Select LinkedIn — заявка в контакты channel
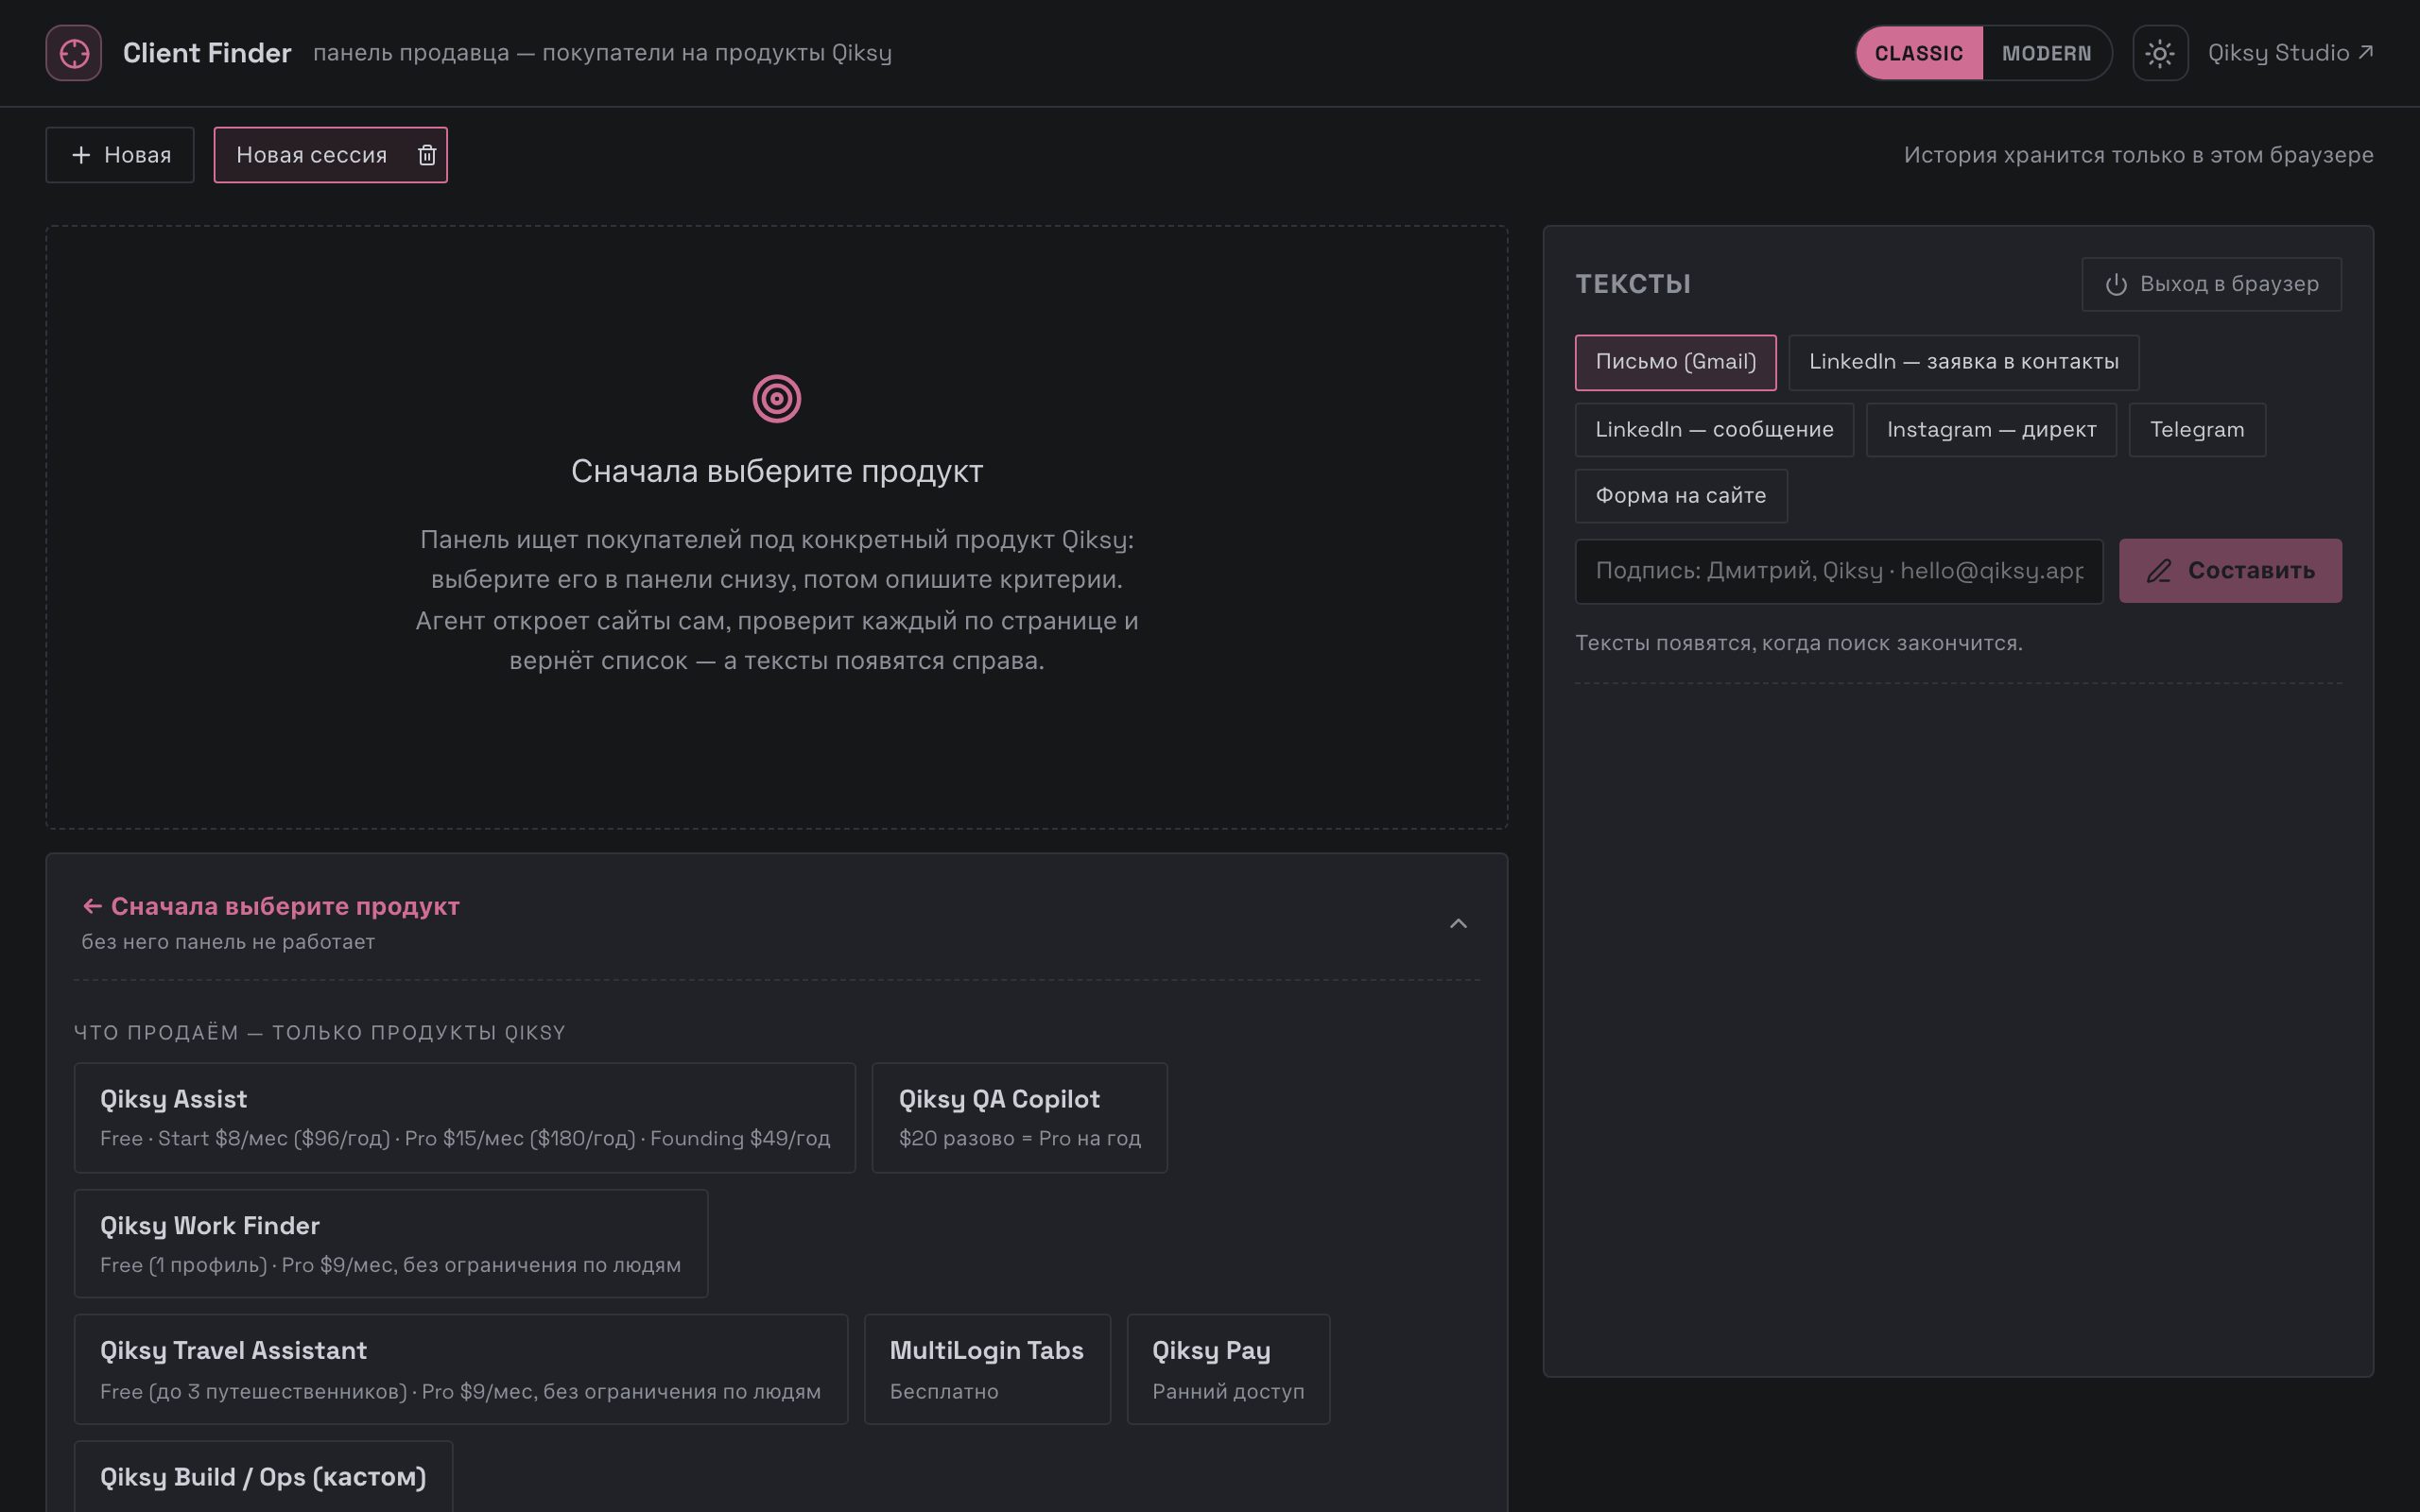The width and height of the screenshot is (2420, 1512). (x=1963, y=362)
